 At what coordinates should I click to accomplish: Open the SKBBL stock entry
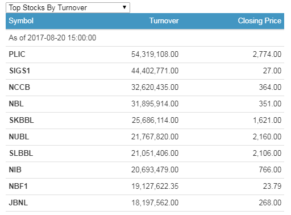pos(22,120)
